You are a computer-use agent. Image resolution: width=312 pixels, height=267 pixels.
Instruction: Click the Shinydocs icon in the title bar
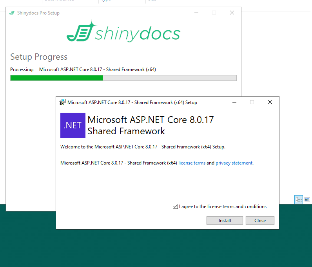(x=12, y=13)
